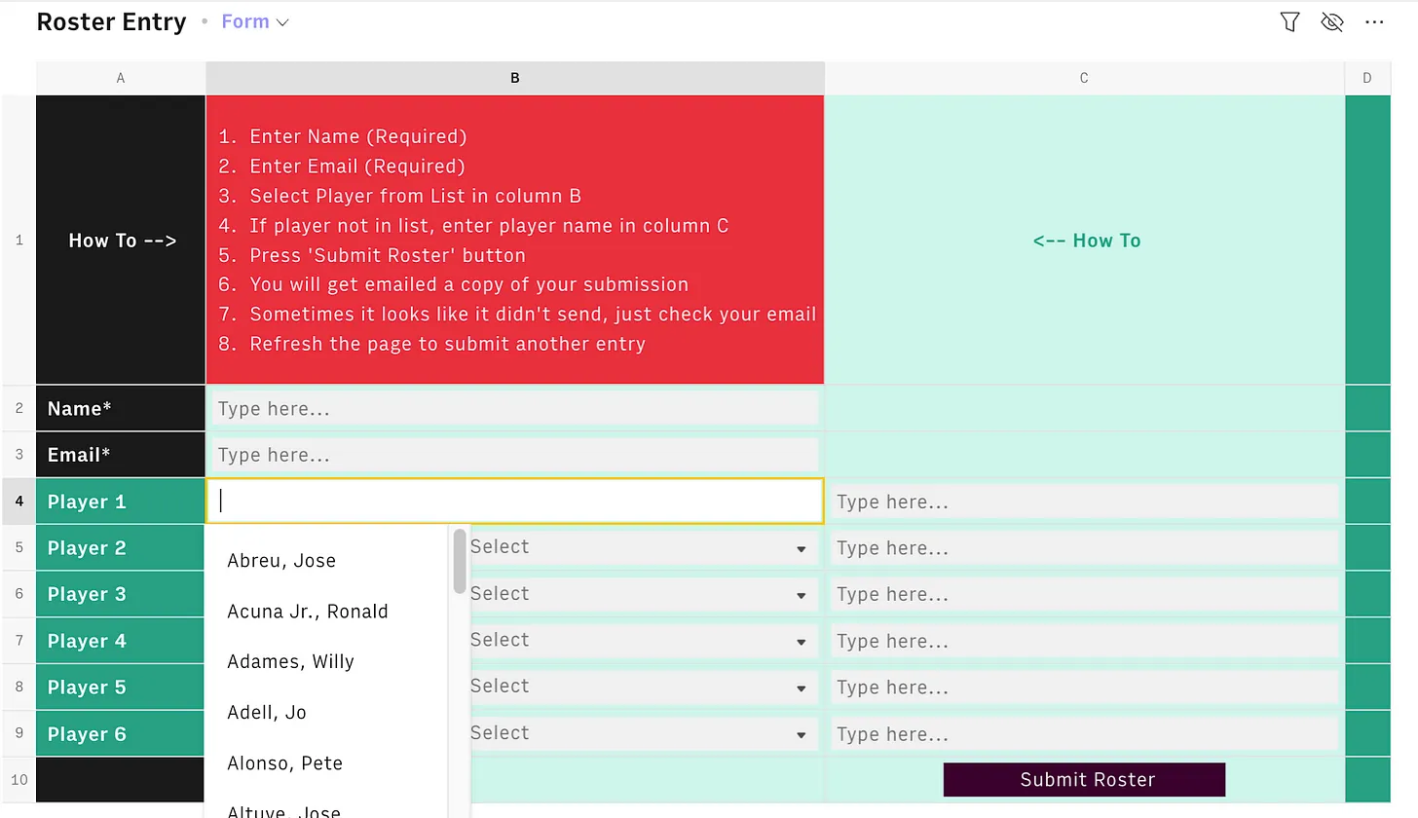Click Player 1 column C text field

coord(1084,502)
